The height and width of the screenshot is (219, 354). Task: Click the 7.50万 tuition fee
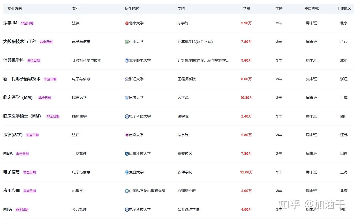pyautogui.click(x=246, y=42)
